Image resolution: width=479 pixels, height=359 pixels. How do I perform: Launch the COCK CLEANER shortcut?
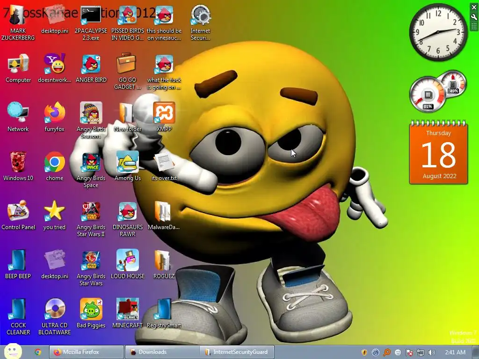click(18, 317)
